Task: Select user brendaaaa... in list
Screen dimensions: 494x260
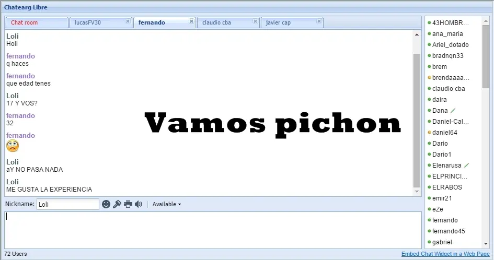Action: point(451,77)
